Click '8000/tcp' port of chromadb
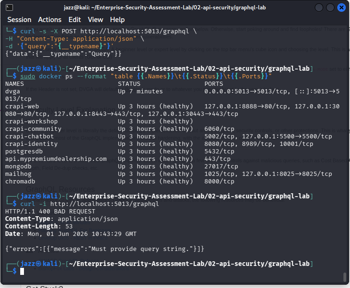Image resolution: width=350 pixels, height=288 pixels. (x=219, y=182)
